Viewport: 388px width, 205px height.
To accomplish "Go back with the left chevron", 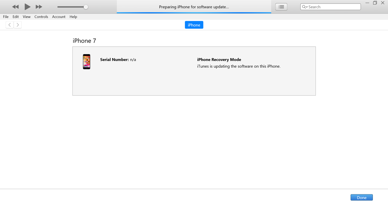I will (x=10, y=25).
